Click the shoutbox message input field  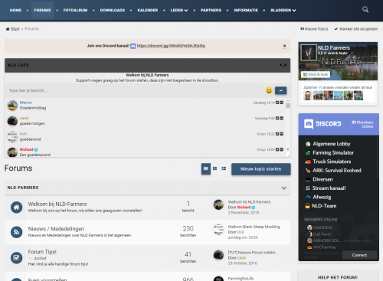[x=136, y=90]
